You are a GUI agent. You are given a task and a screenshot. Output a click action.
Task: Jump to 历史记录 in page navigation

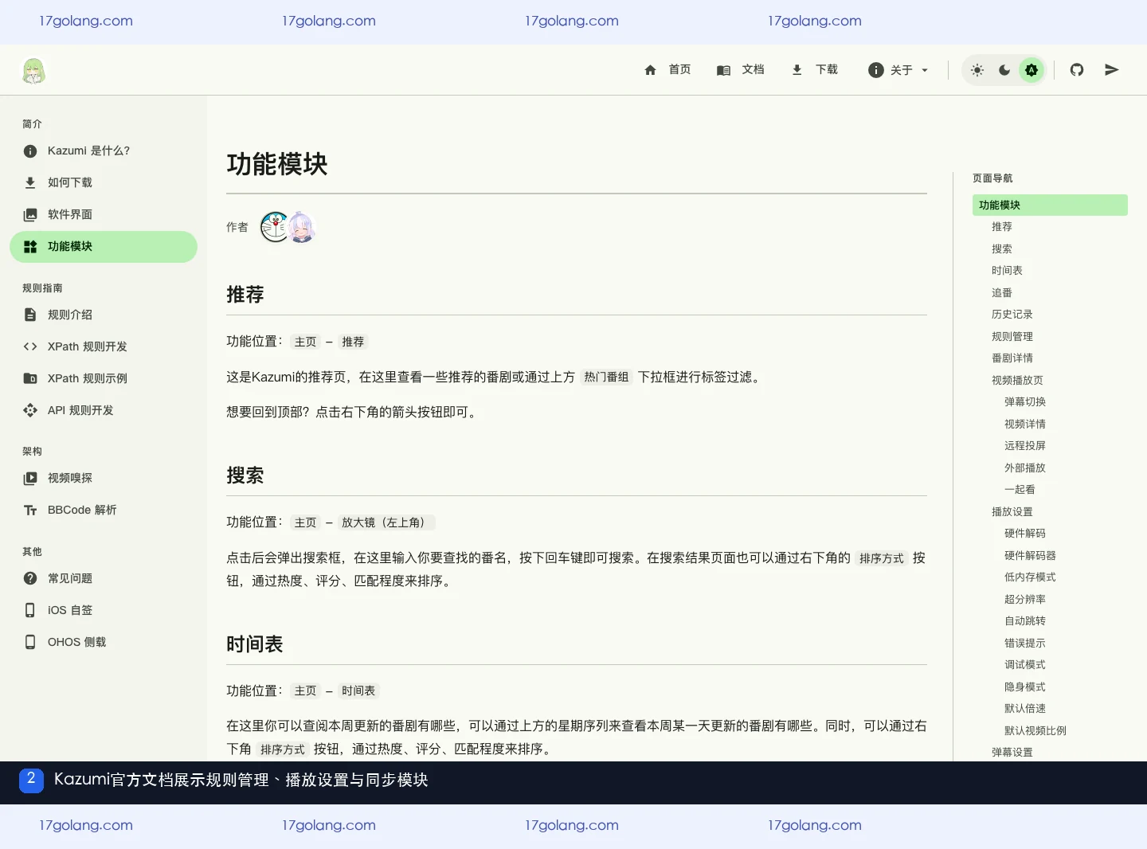pyautogui.click(x=1012, y=315)
